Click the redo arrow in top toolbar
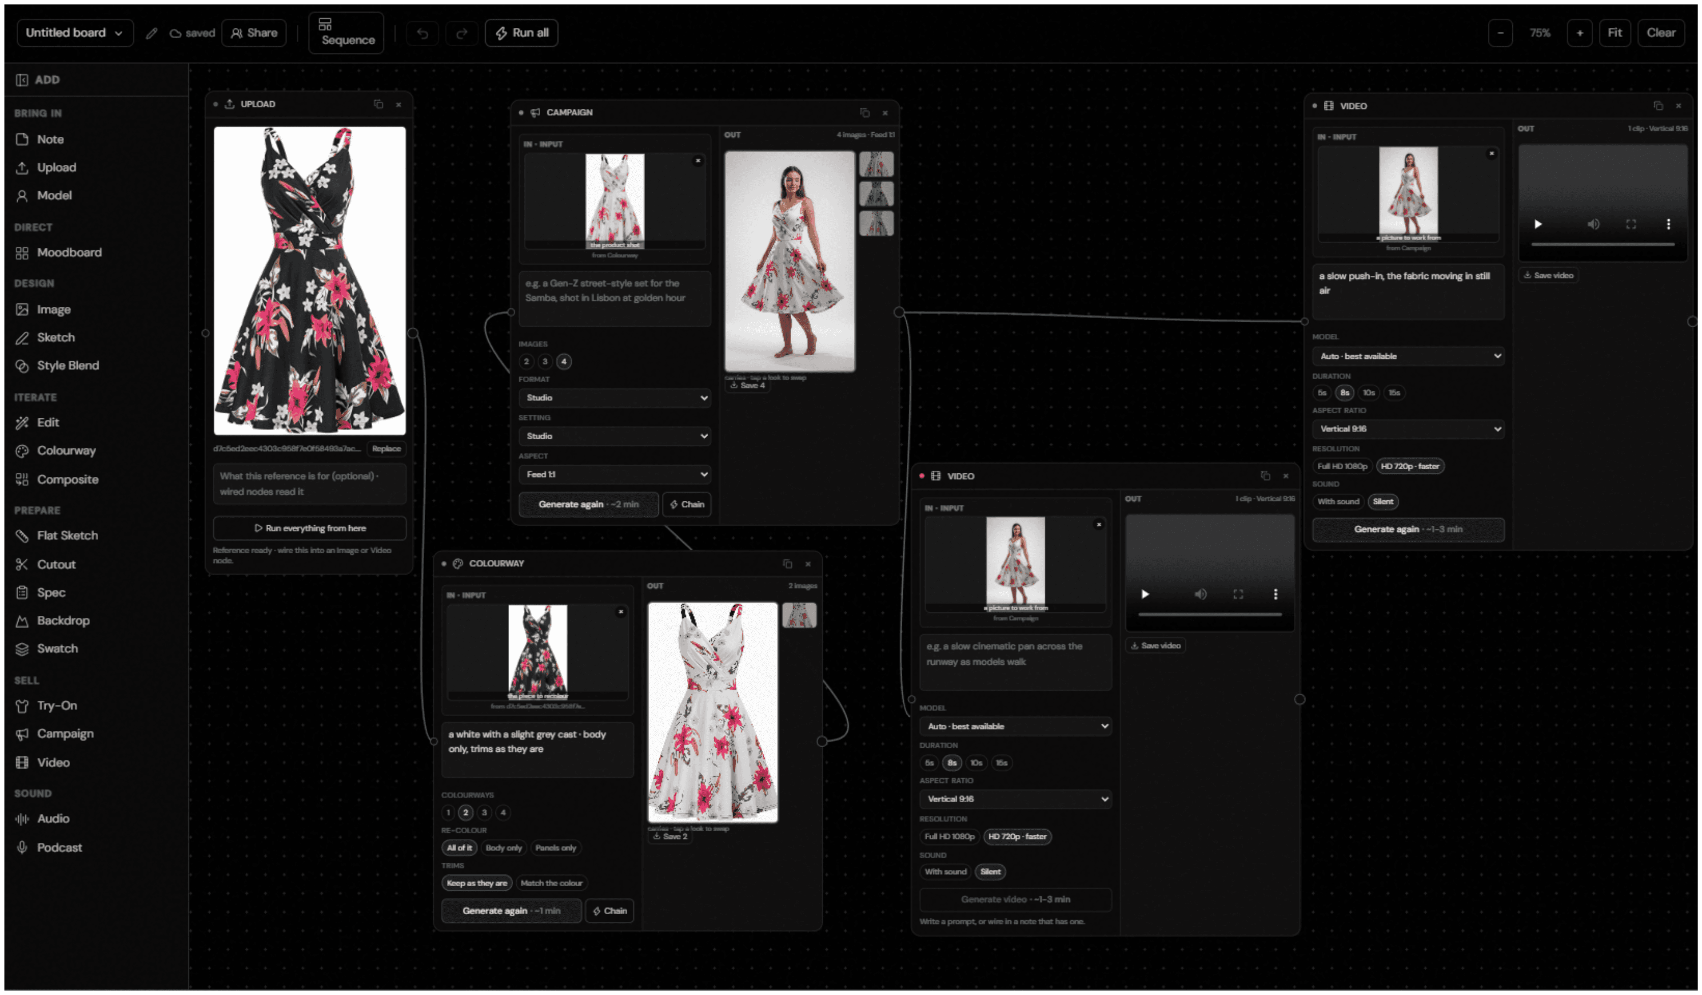 pos(462,33)
